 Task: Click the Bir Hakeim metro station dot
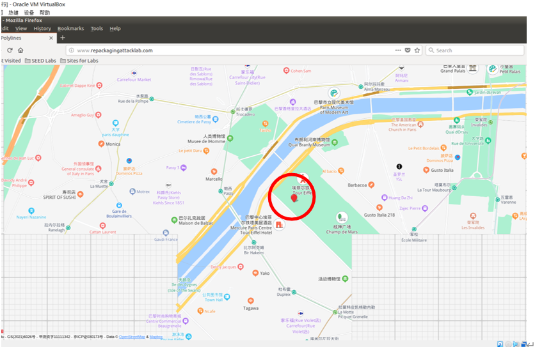tap(254, 242)
